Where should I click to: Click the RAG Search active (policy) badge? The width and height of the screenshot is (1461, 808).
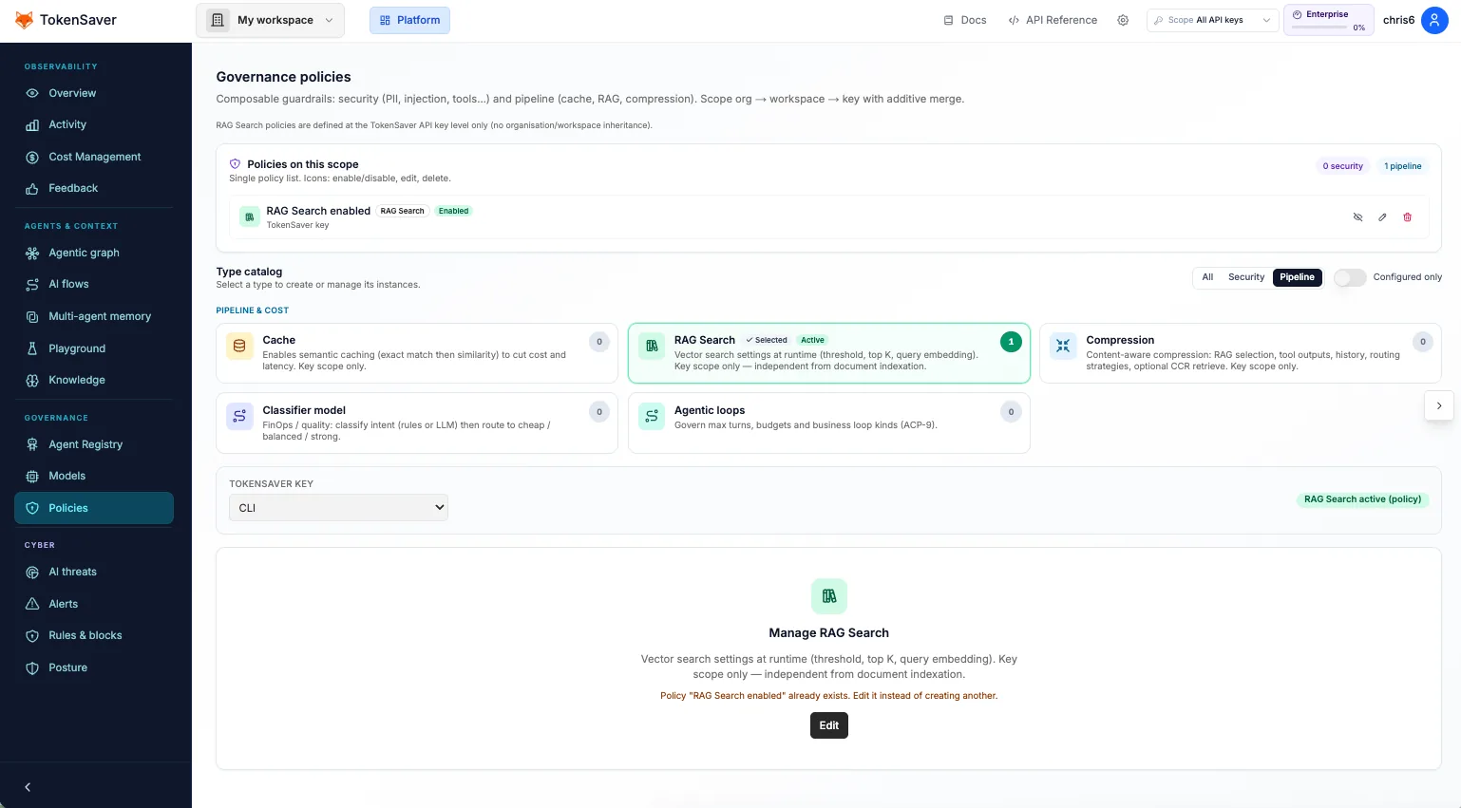tap(1362, 499)
